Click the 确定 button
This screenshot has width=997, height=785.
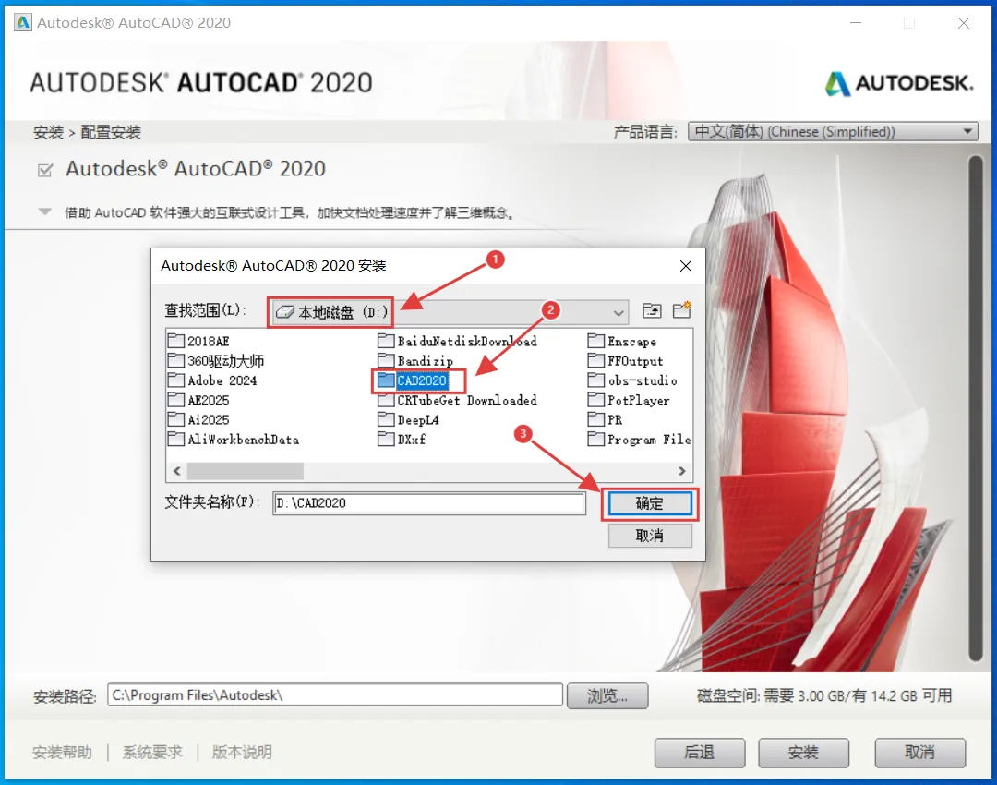[650, 504]
